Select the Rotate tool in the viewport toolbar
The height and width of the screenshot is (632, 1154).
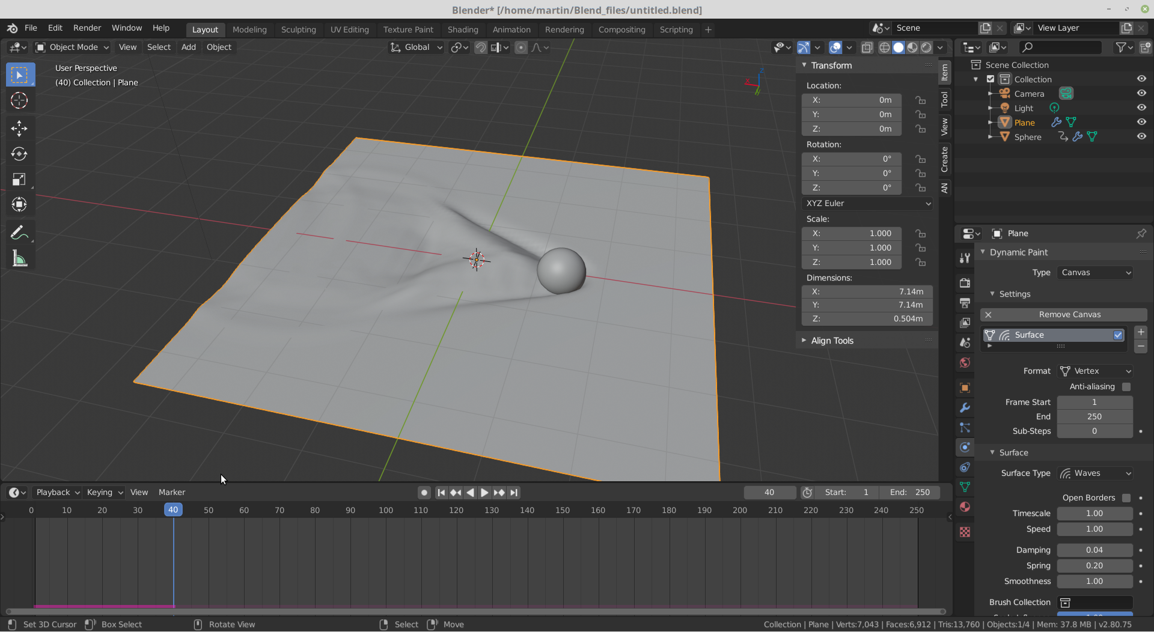tap(20, 154)
